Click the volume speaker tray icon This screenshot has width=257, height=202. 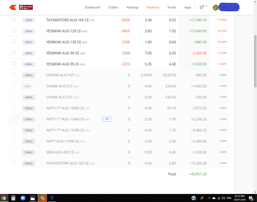tap(223, 198)
